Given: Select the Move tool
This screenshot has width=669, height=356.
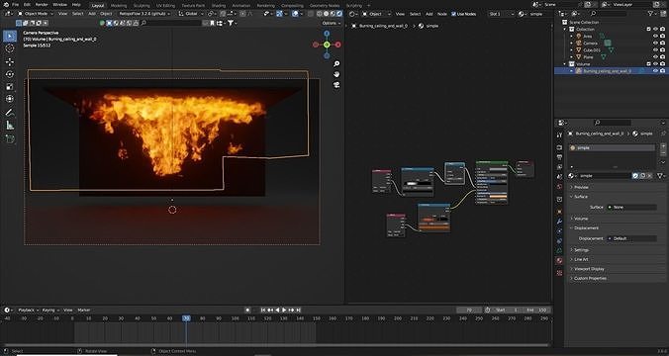Looking at the screenshot, I should point(9,62).
